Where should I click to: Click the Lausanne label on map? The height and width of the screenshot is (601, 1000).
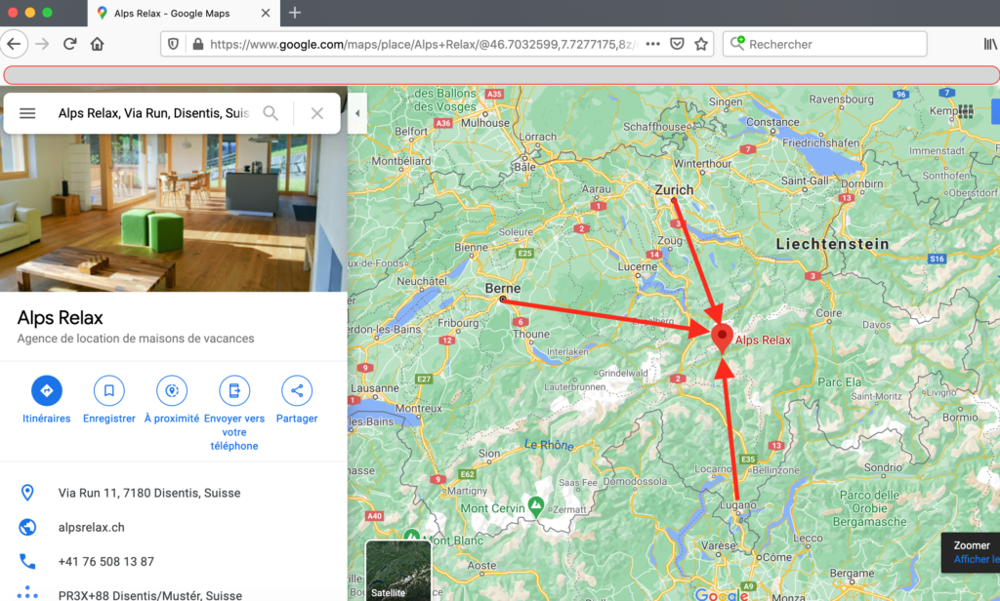pos(375,388)
